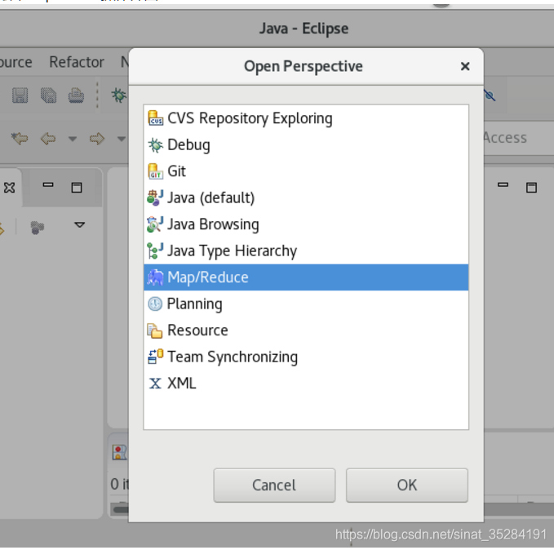The height and width of the screenshot is (550, 554).
Task: Click the Resource perspective icon
Action: coord(155,330)
